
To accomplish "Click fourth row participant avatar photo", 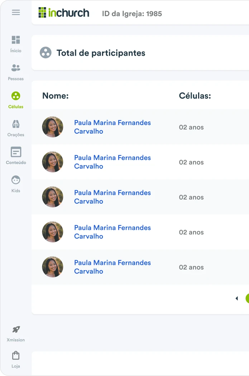I will [x=53, y=232].
